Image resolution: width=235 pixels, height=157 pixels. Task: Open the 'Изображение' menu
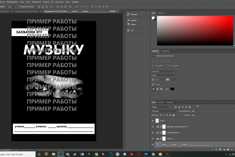pos(12,2)
